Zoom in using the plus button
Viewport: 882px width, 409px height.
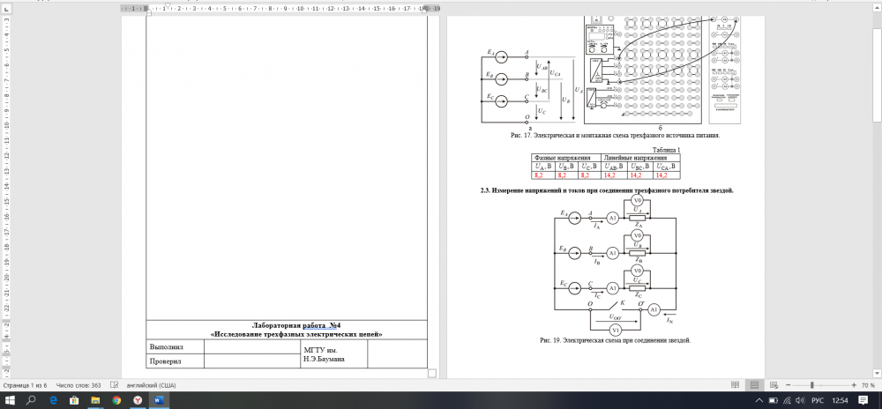click(x=853, y=385)
